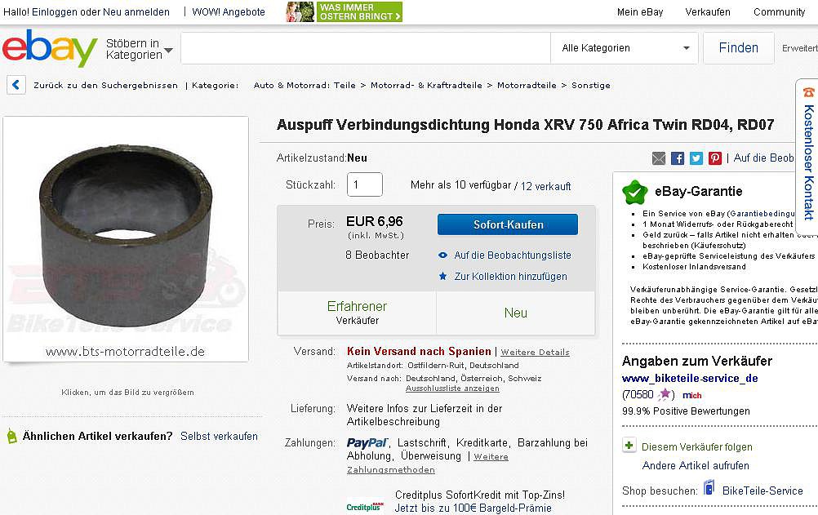Click the eBay logo
Viewport: 818px width, 515px height.
tap(50, 48)
